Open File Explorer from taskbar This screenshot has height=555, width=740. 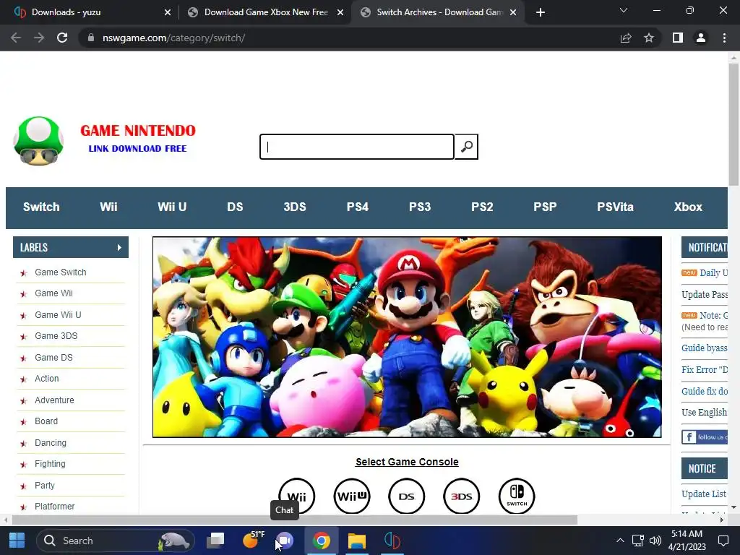coord(357,541)
